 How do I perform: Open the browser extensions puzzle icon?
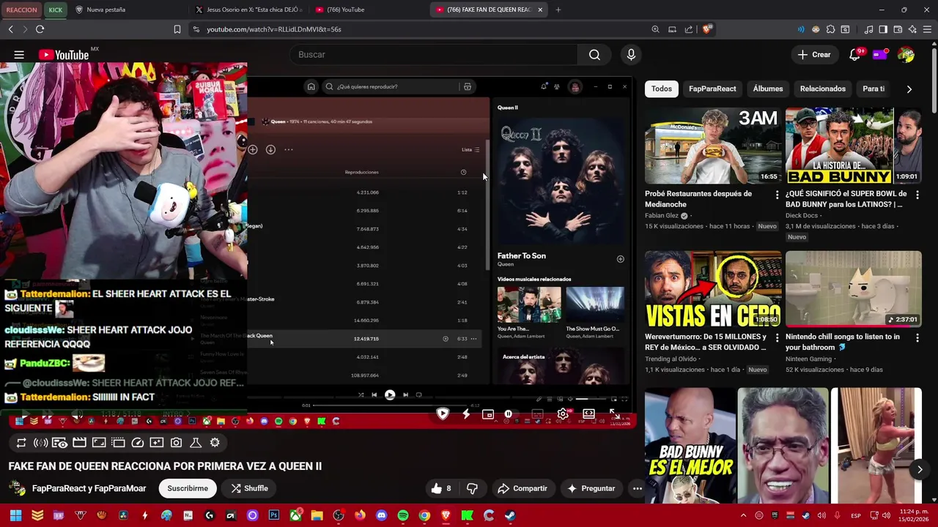[830, 29]
